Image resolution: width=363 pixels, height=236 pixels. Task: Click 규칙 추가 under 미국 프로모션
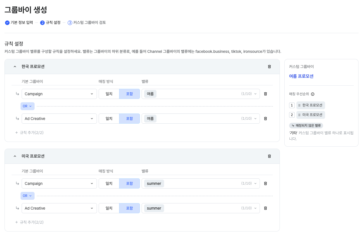click(30, 222)
